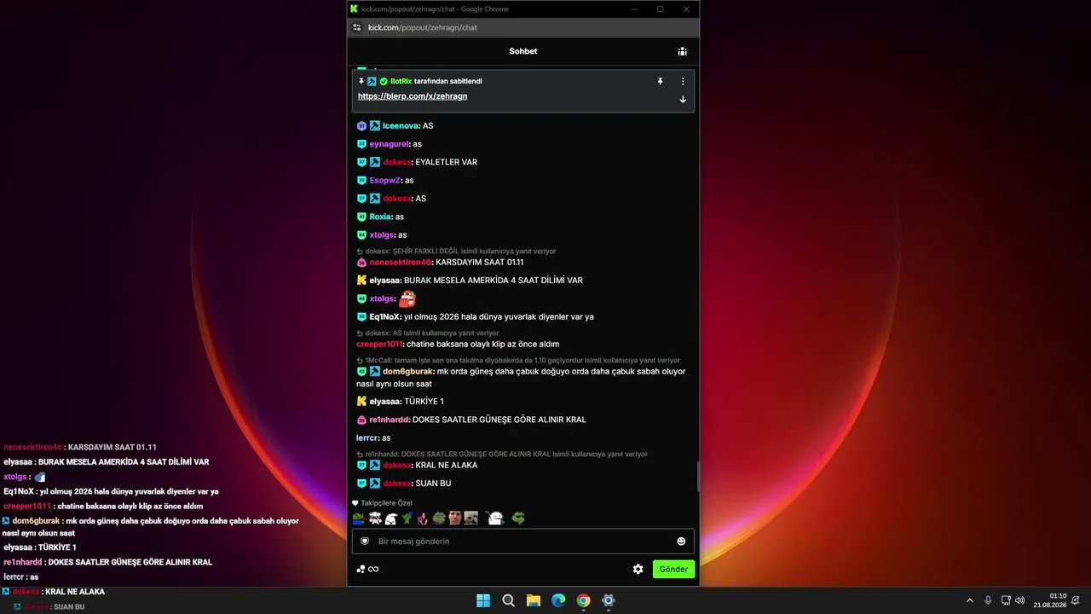Click reply reference 'DOKES SAATLER GÜNEŞE GÖRE'
The height and width of the screenshot is (614, 1091).
[502, 455]
